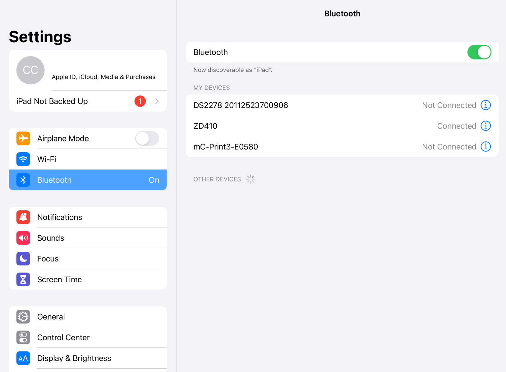This screenshot has width=506, height=372.
Task: Open the iPad Not Backed Up chevron
Action: 157,101
